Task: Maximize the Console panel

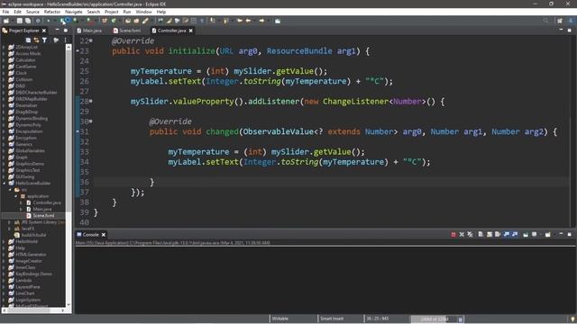Action: pyautogui.click(x=569, y=234)
